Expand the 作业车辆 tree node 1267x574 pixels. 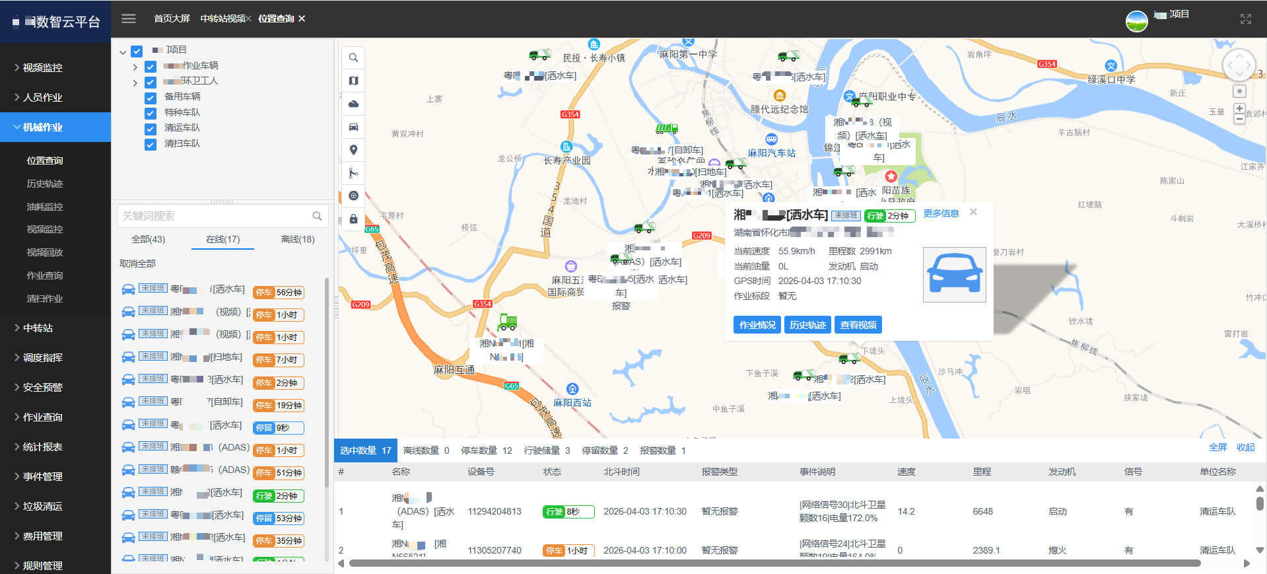click(x=135, y=67)
